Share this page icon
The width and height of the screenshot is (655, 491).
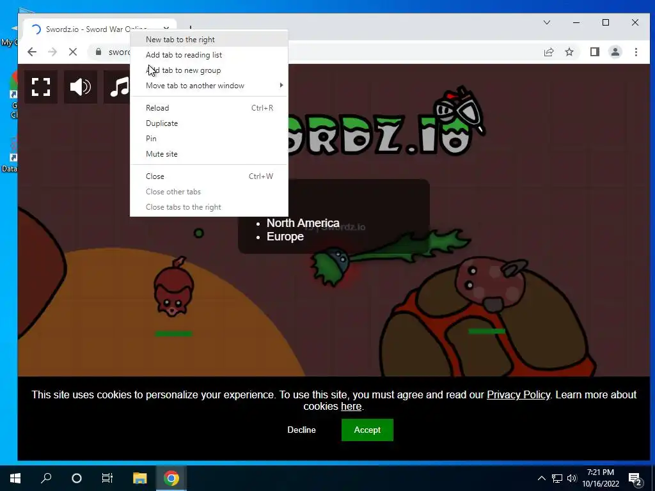(548, 52)
